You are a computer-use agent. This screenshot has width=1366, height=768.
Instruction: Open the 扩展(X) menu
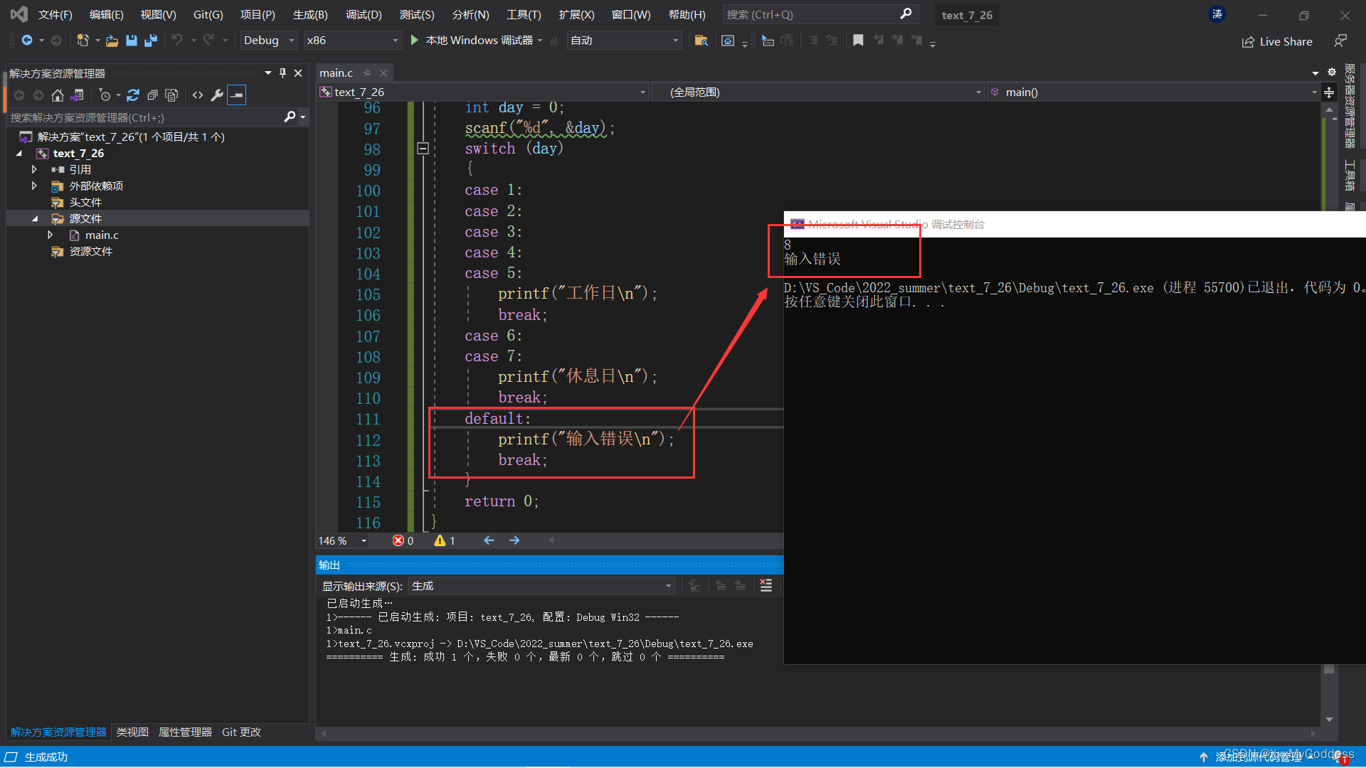click(576, 15)
